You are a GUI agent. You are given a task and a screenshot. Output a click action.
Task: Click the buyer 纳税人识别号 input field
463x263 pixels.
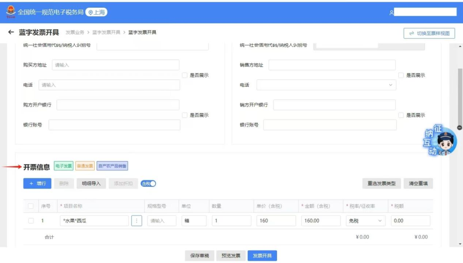tap(152, 46)
